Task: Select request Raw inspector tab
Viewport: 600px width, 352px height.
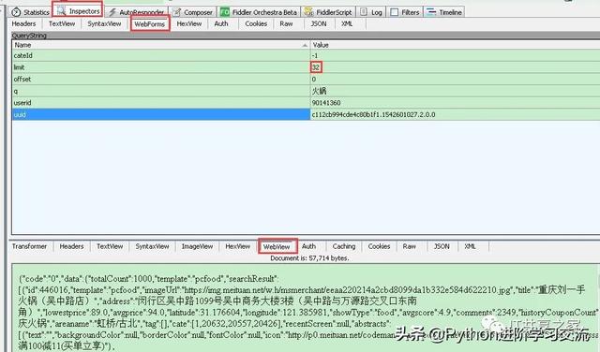Action: pyautogui.click(x=286, y=23)
